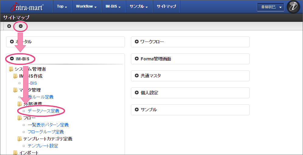The height and width of the screenshot is (155, 303).
Task: Open the Workflow menu
Action: [86, 7]
